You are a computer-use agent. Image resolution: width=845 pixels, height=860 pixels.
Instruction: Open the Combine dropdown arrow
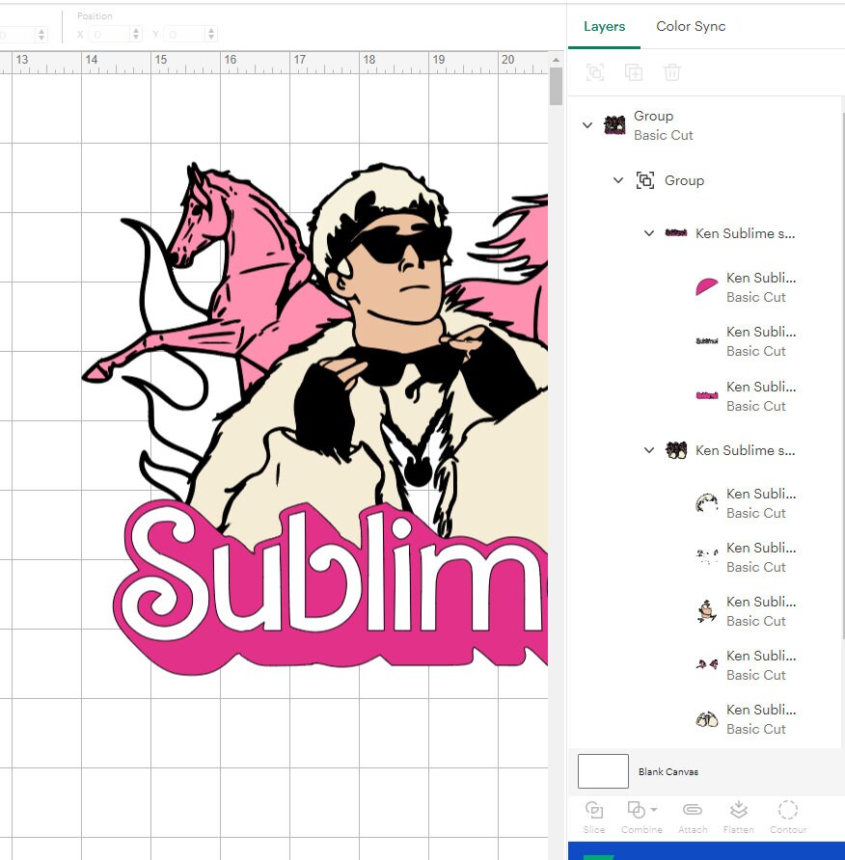[654, 811]
